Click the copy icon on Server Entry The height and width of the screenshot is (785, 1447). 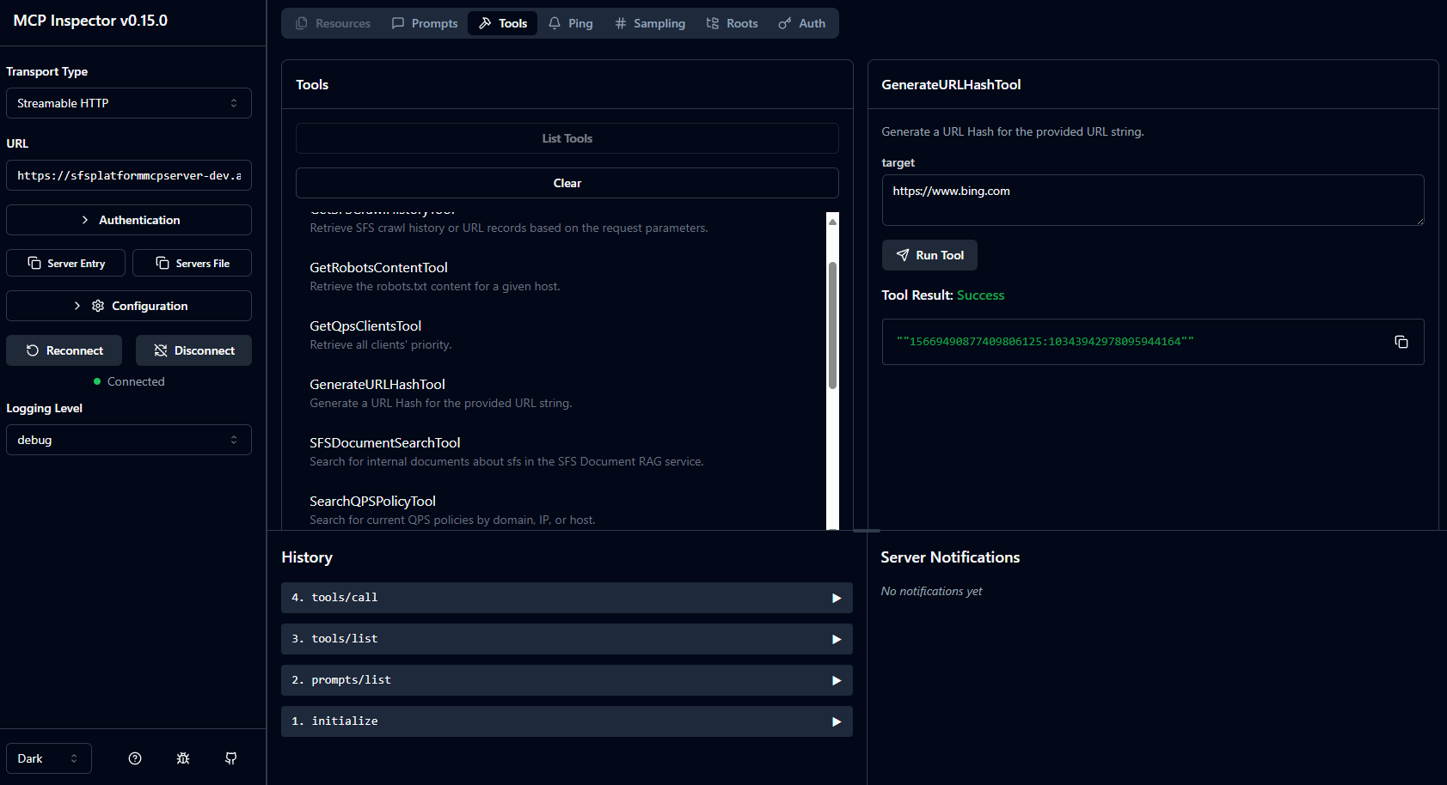34,263
